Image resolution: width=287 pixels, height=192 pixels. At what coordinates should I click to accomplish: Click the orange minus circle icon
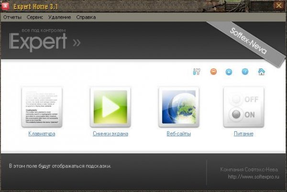click(213, 72)
